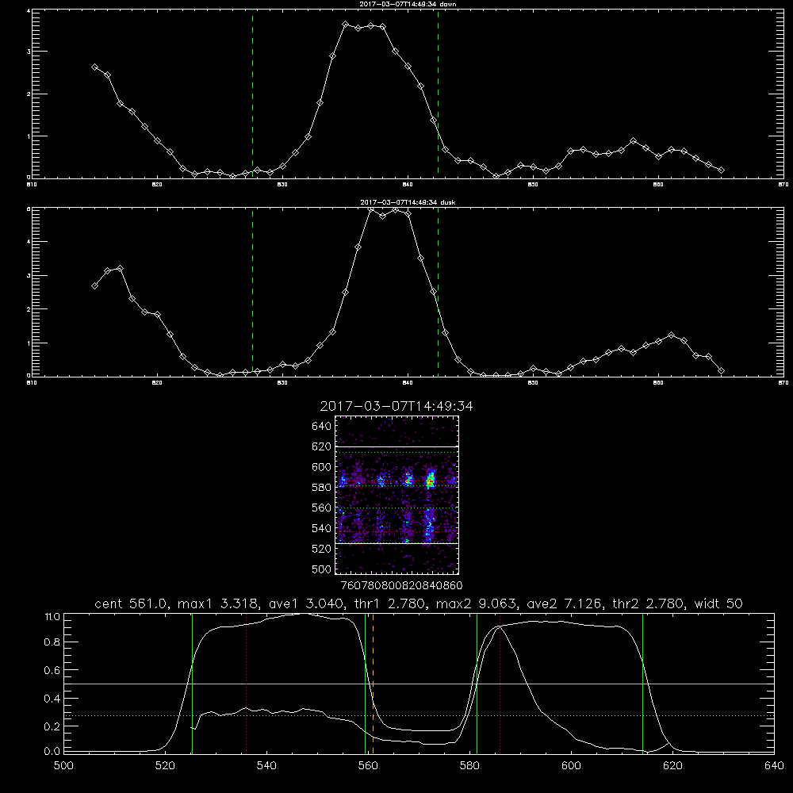Click 'ave2 7.126' in the stats line
This screenshot has height=793, width=793.
point(564,603)
